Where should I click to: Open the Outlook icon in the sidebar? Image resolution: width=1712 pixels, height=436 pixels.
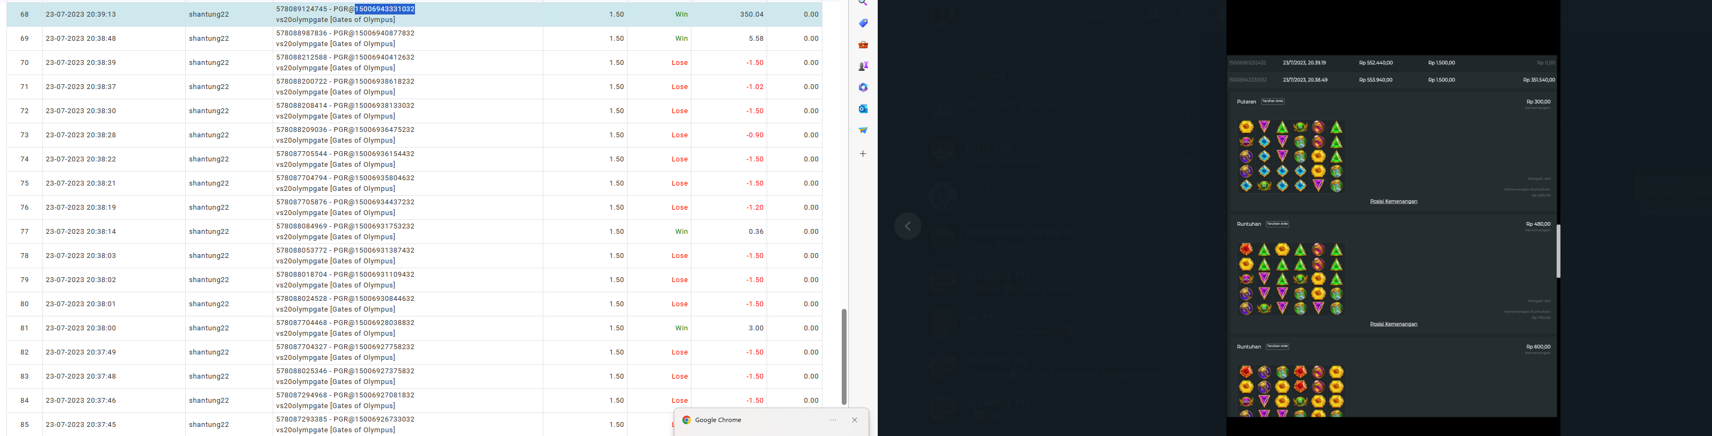tap(863, 109)
